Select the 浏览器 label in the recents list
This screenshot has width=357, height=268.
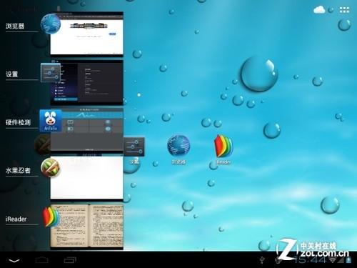tap(15, 26)
